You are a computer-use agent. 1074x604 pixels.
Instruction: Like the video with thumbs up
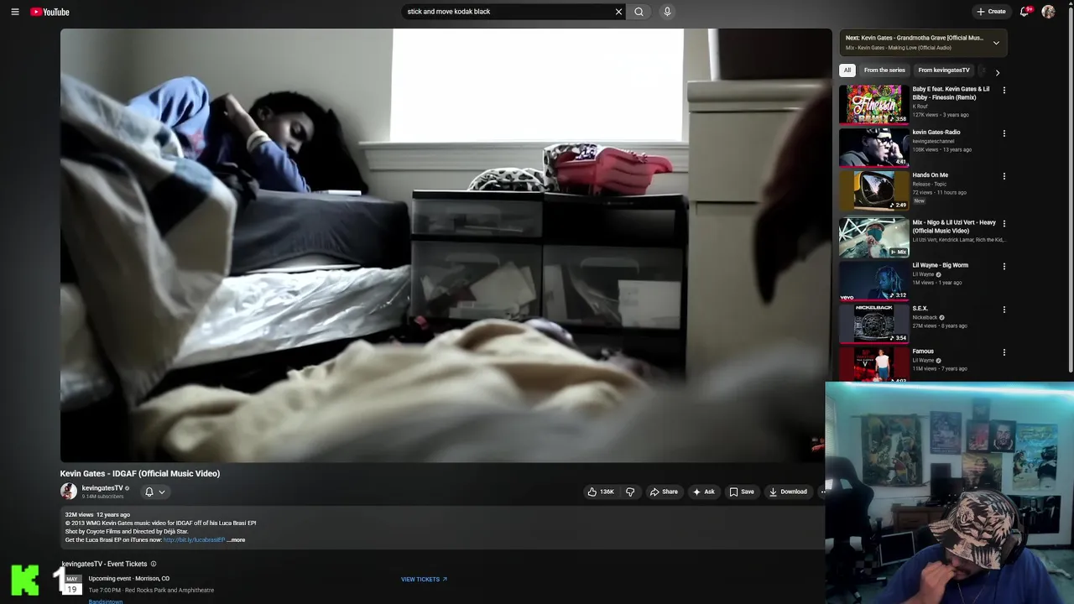pos(601,492)
